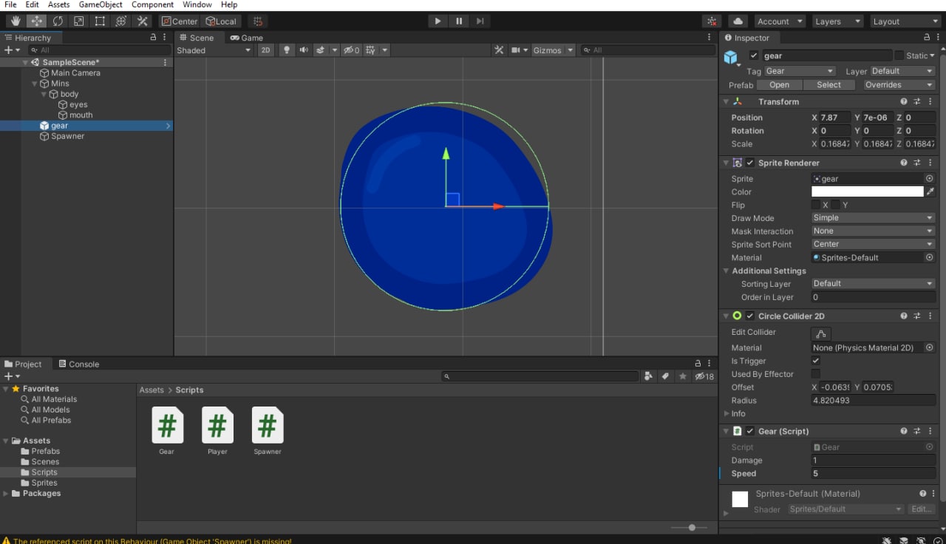This screenshot has width=946, height=544.
Task: Switch to the Console tab
Action: [x=78, y=364]
